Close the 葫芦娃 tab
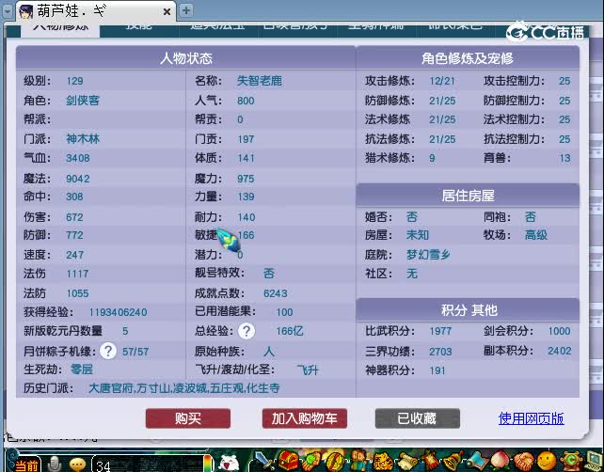 [x=167, y=12]
